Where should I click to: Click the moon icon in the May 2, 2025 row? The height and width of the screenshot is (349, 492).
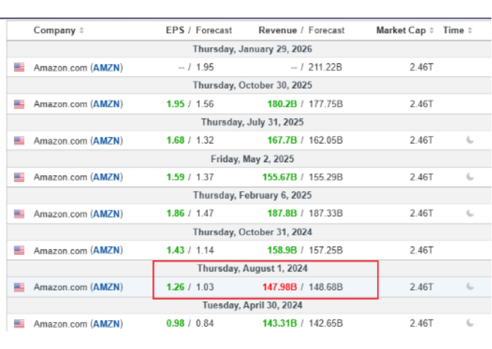[470, 177]
